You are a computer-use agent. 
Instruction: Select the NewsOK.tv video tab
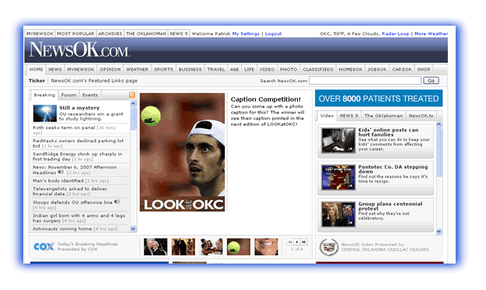(x=421, y=116)
